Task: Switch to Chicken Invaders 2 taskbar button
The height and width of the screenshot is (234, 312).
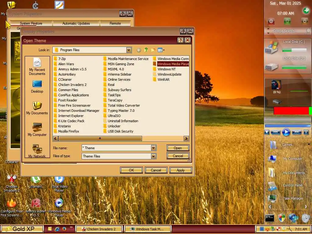Action: tap(99, 229)
